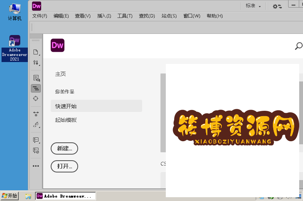Select the 快速开始 sidebar item
This screenshot has width=303, height=201.
point(96,106)
